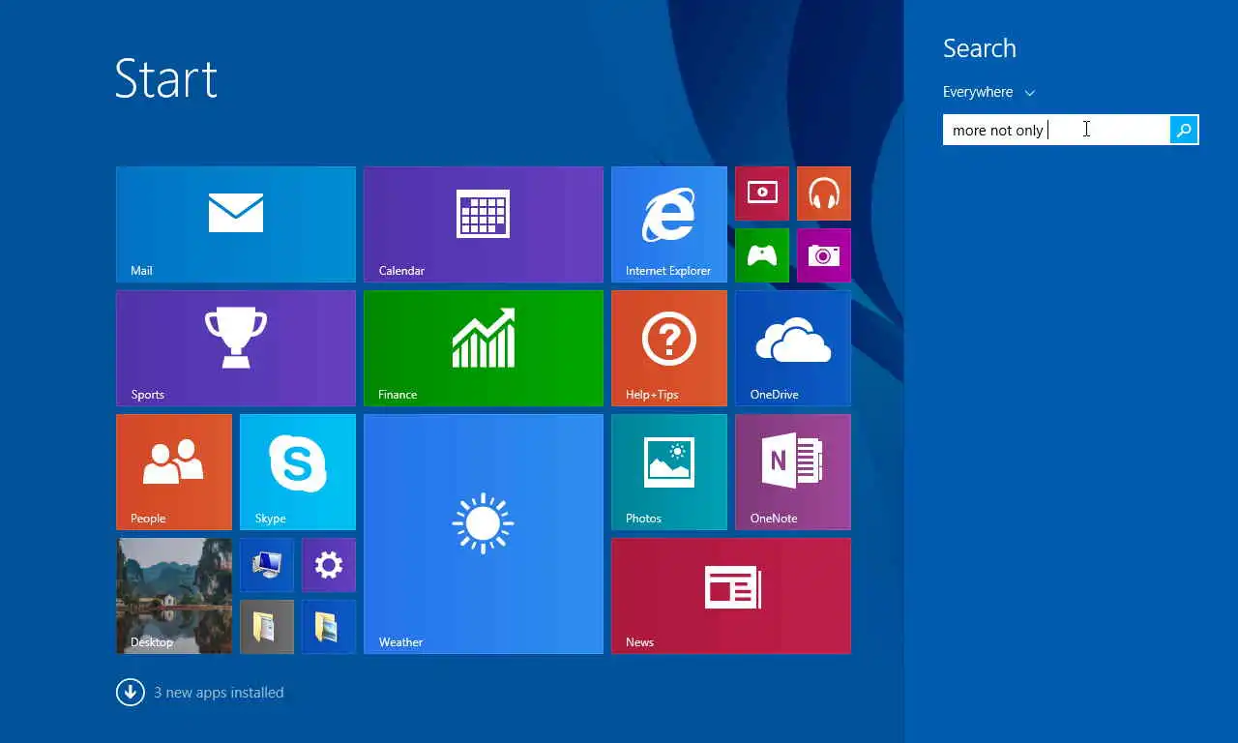Open the green Games controller tile
This screenshot has width=1238, height=743.
(x=762, y=255)
